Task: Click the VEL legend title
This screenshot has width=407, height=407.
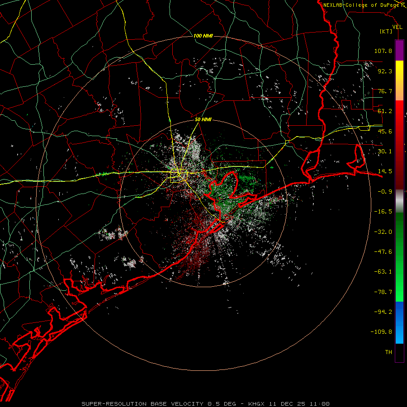Action: point(397,27)
